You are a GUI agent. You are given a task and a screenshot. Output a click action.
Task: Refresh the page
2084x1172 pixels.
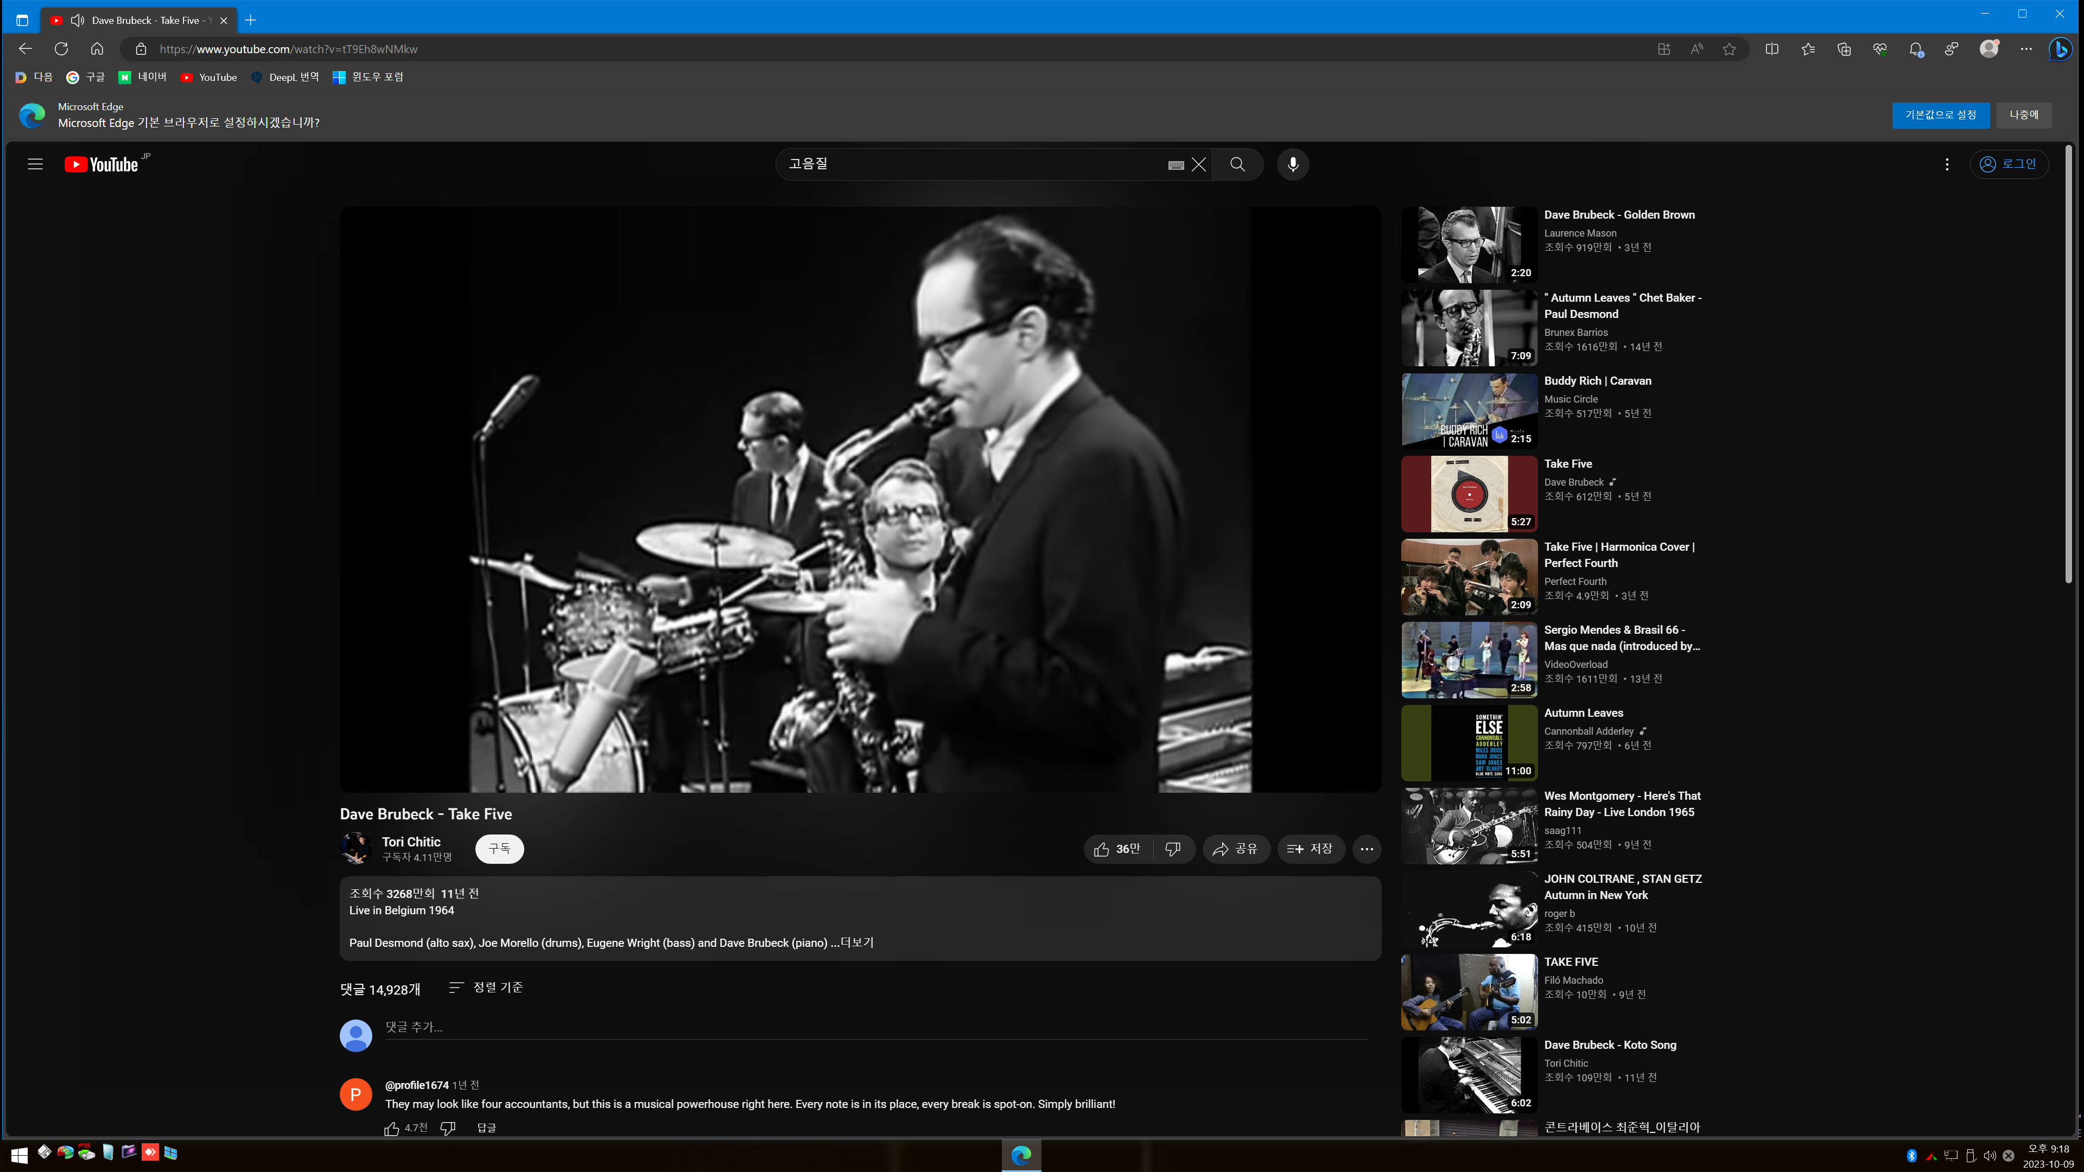click(x=61, y=49)
